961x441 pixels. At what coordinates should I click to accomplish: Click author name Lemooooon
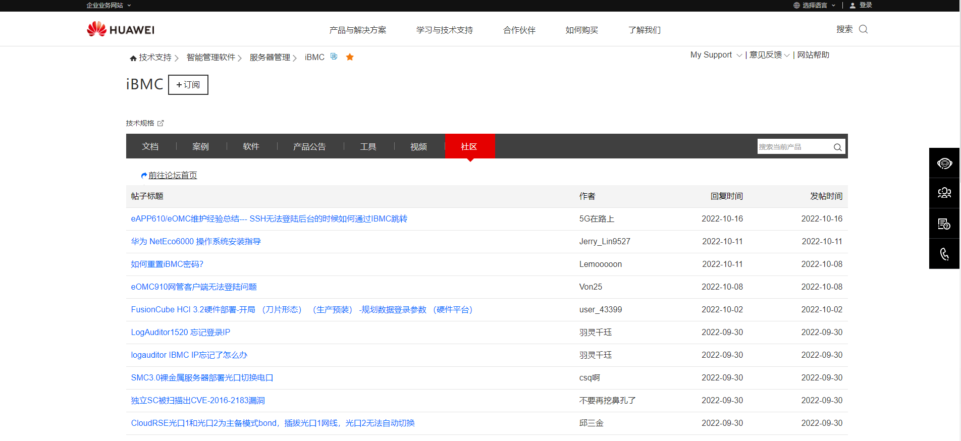[601, 264]
